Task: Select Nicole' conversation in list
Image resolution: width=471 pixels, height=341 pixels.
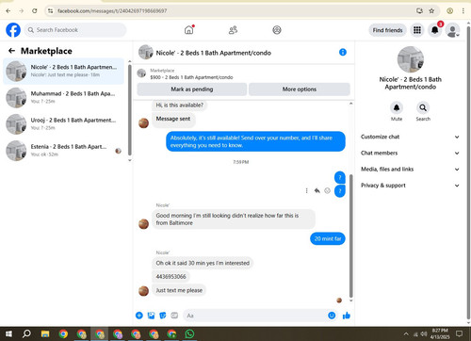Action: [x=64, y=71]
